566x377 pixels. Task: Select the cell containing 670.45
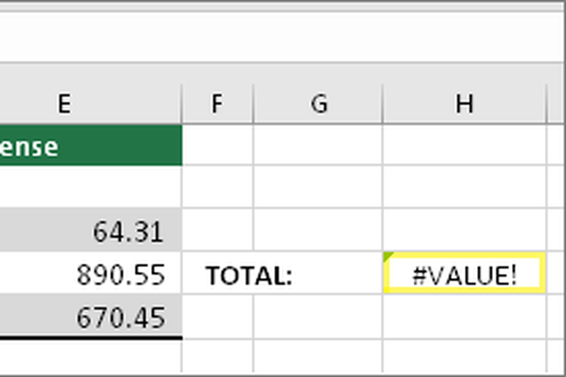91,316
